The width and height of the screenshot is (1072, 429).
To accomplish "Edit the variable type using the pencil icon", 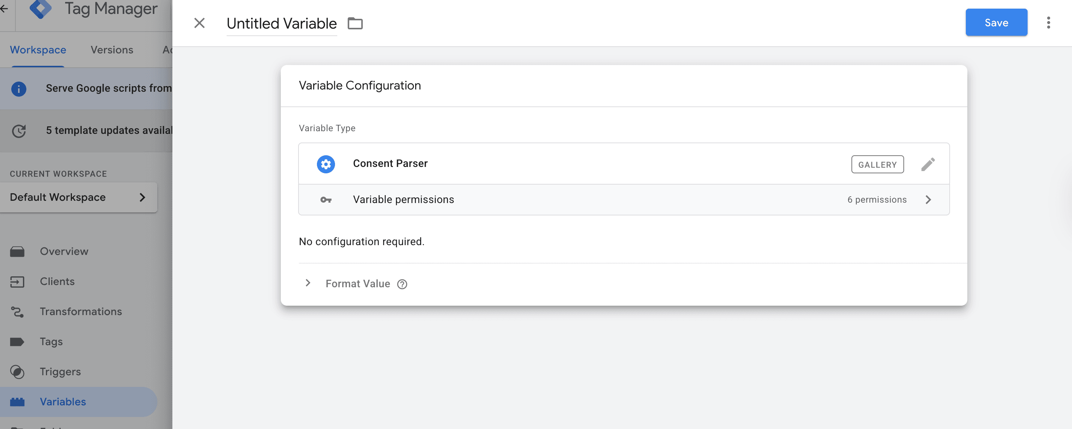I will (x=929, y=164).
